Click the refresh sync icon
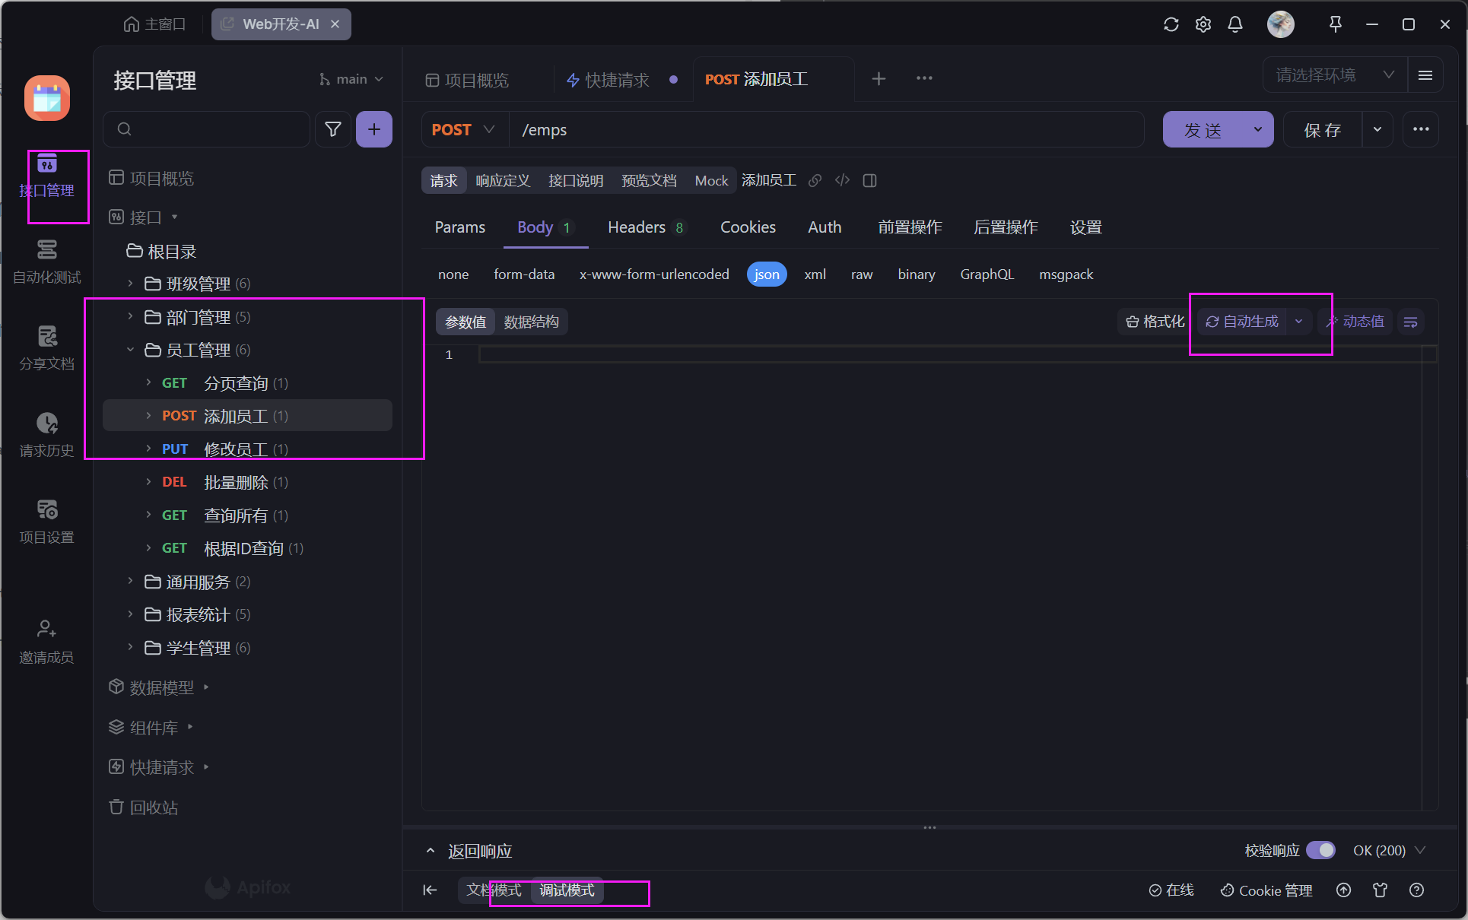 pyautogui.click(x=1171, y=24)
